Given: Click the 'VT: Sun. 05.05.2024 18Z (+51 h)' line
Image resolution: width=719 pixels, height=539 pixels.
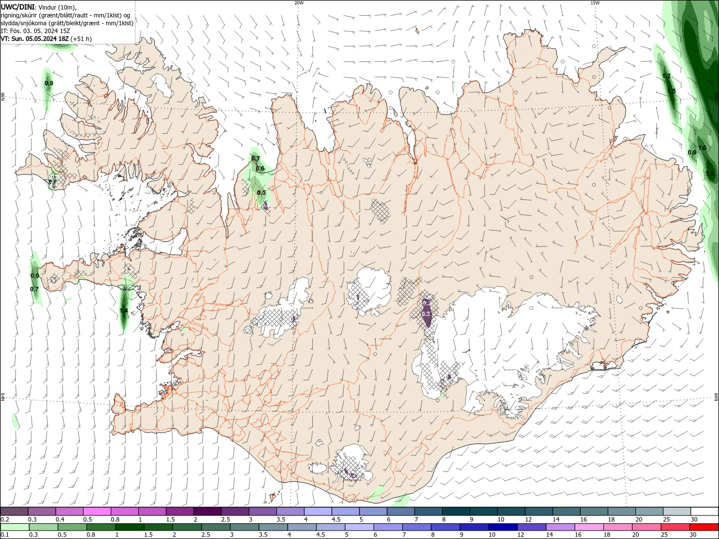Looking at the screenshot, I should click(x=46, y=39).
